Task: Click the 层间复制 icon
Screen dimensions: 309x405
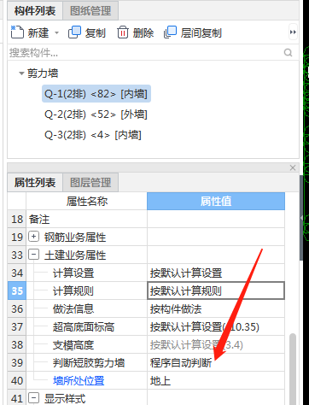Action: point(170,32)
